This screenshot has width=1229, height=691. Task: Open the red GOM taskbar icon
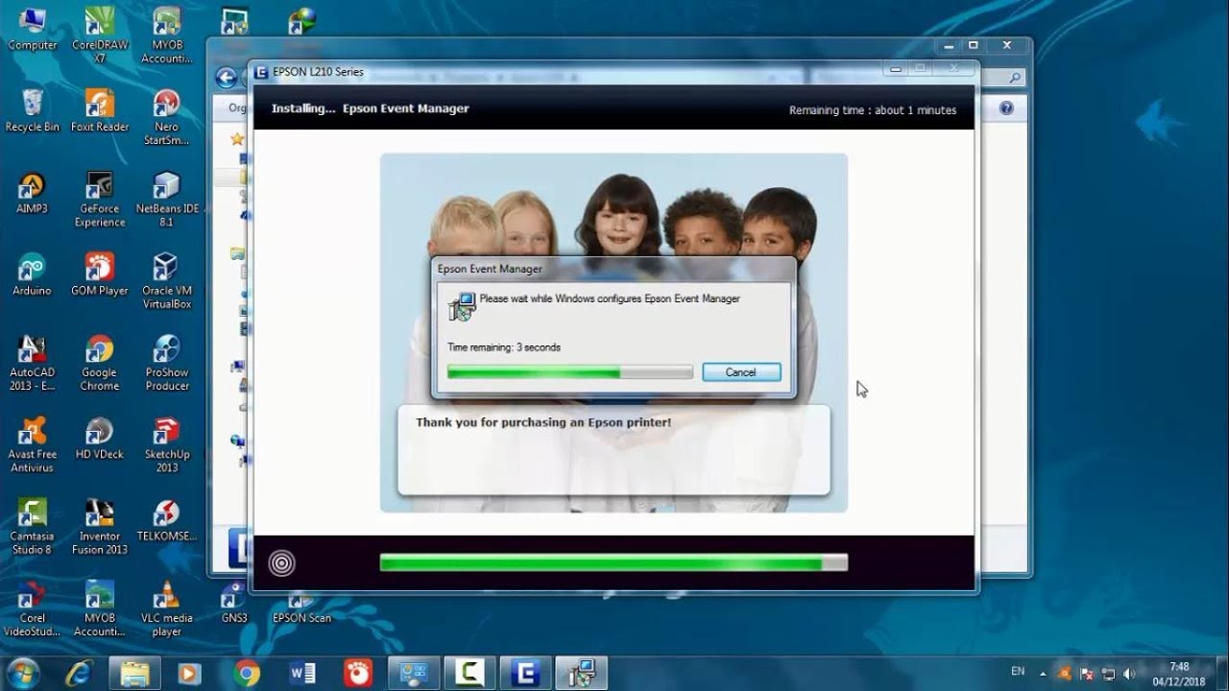click(x=357, y=673)
